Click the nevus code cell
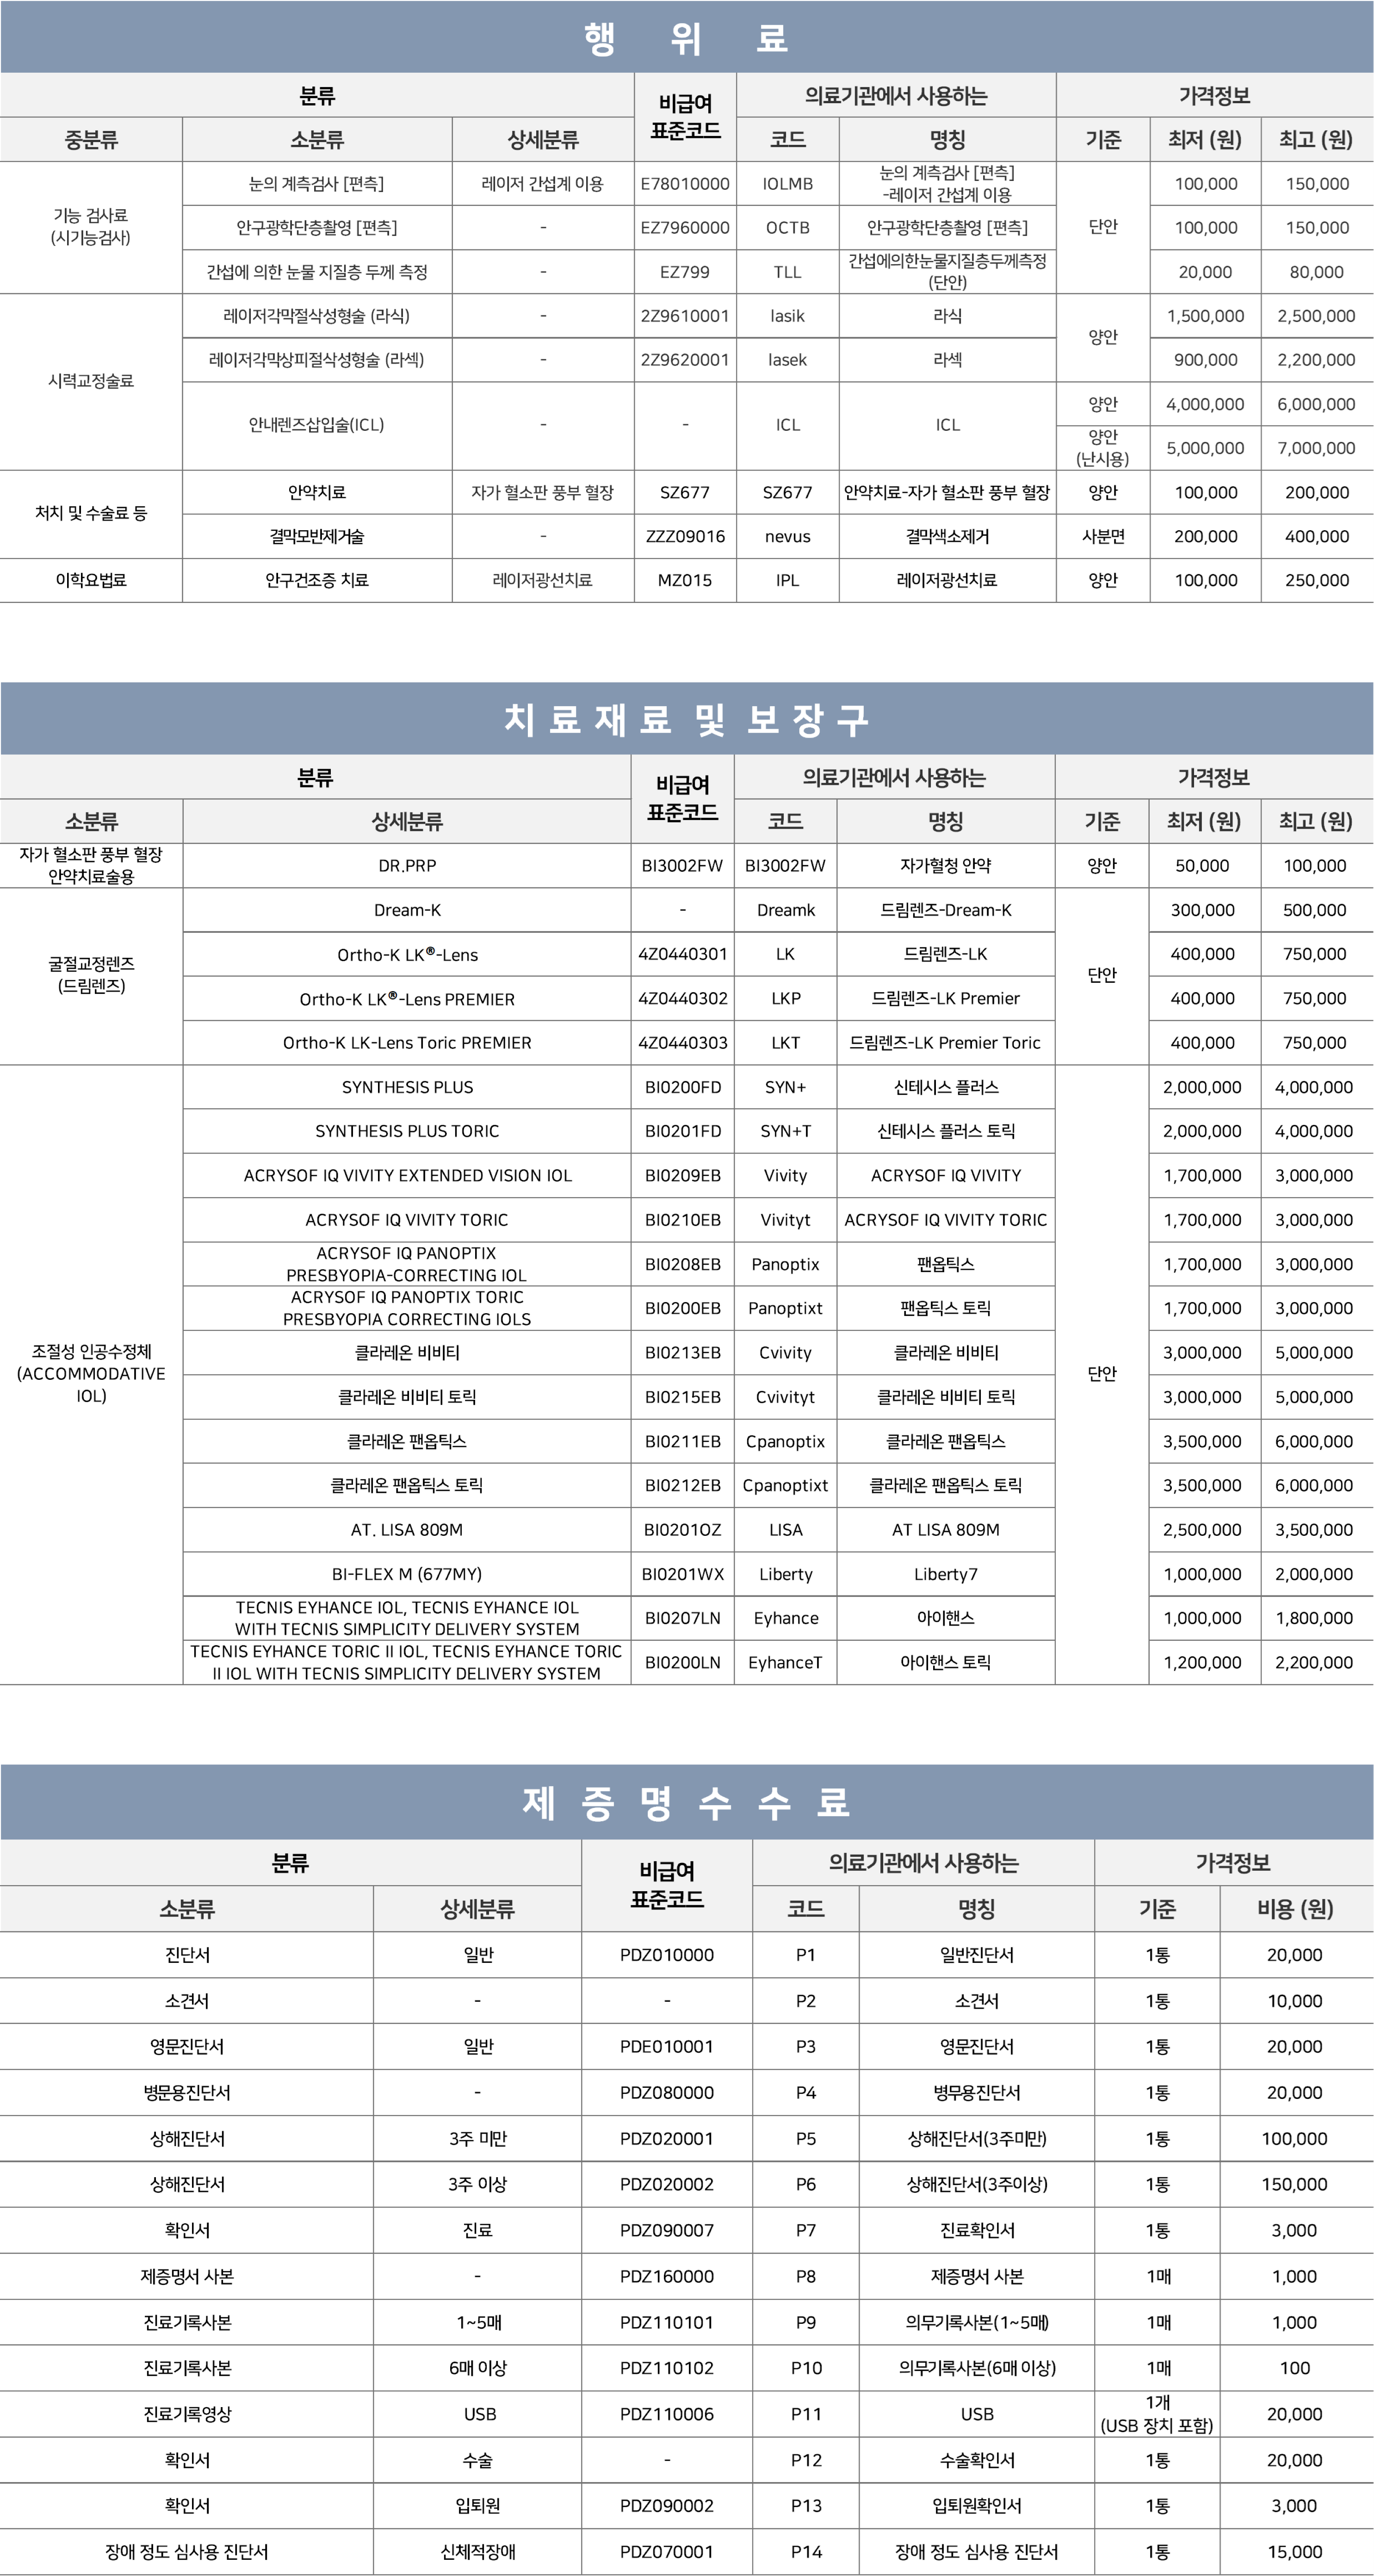Image resolution: width=1374 pixels, height=2576 pixels. 788,537
